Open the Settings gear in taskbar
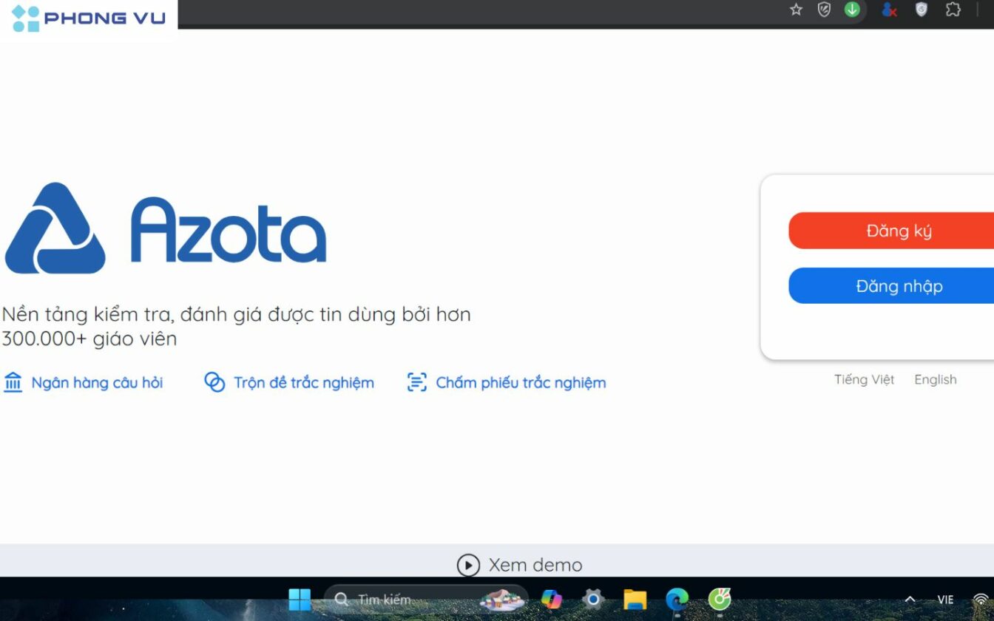This screenshot has height=621, width=994. (593, 600)
